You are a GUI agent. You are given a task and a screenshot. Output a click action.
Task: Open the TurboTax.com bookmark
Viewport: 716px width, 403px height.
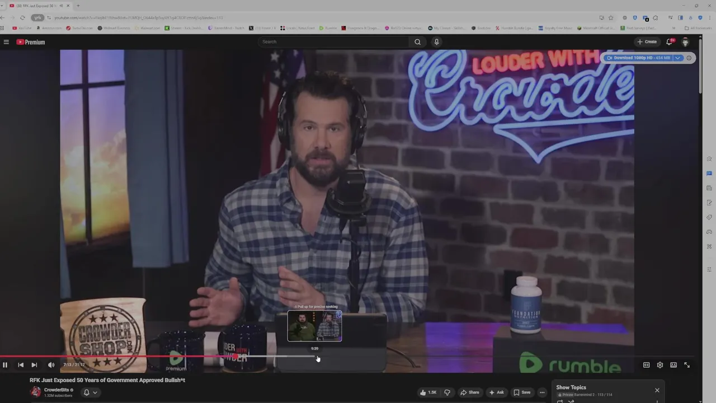[79, 28]
